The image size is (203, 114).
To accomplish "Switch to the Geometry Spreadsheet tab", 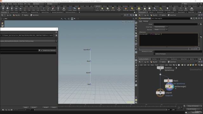I will [57, 12].
